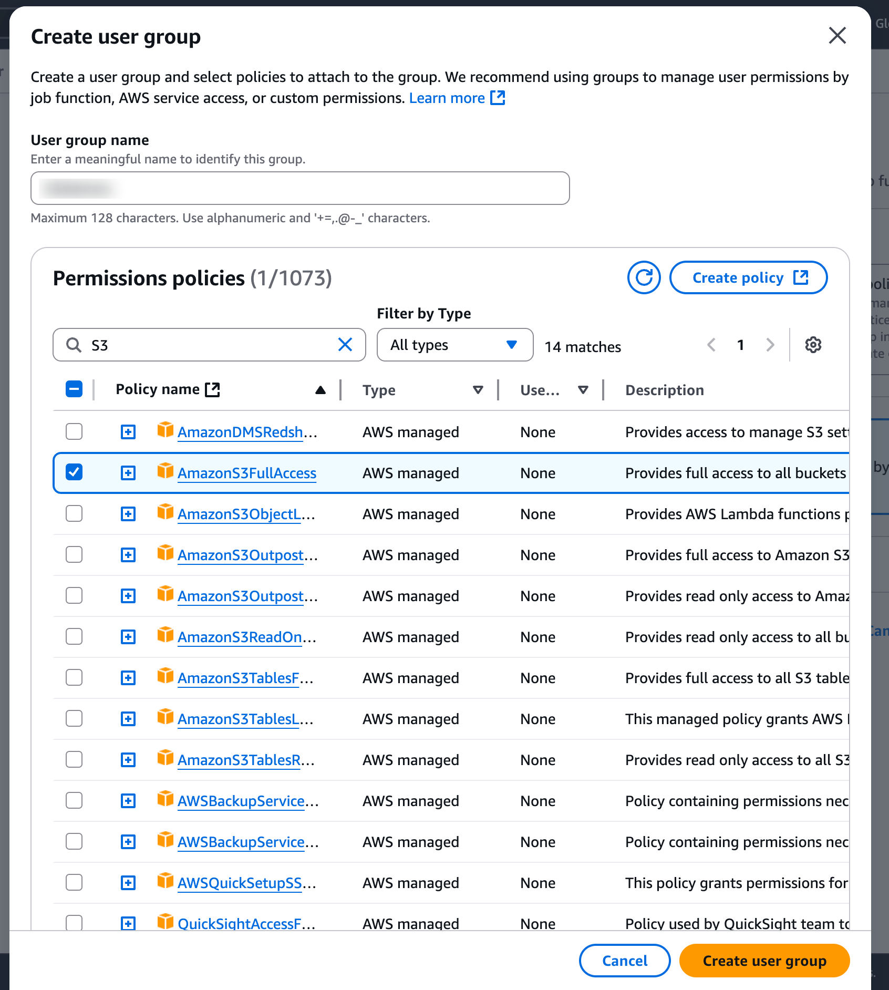Expand the AmazonS3ReadOnly policy row

point(128,637)
